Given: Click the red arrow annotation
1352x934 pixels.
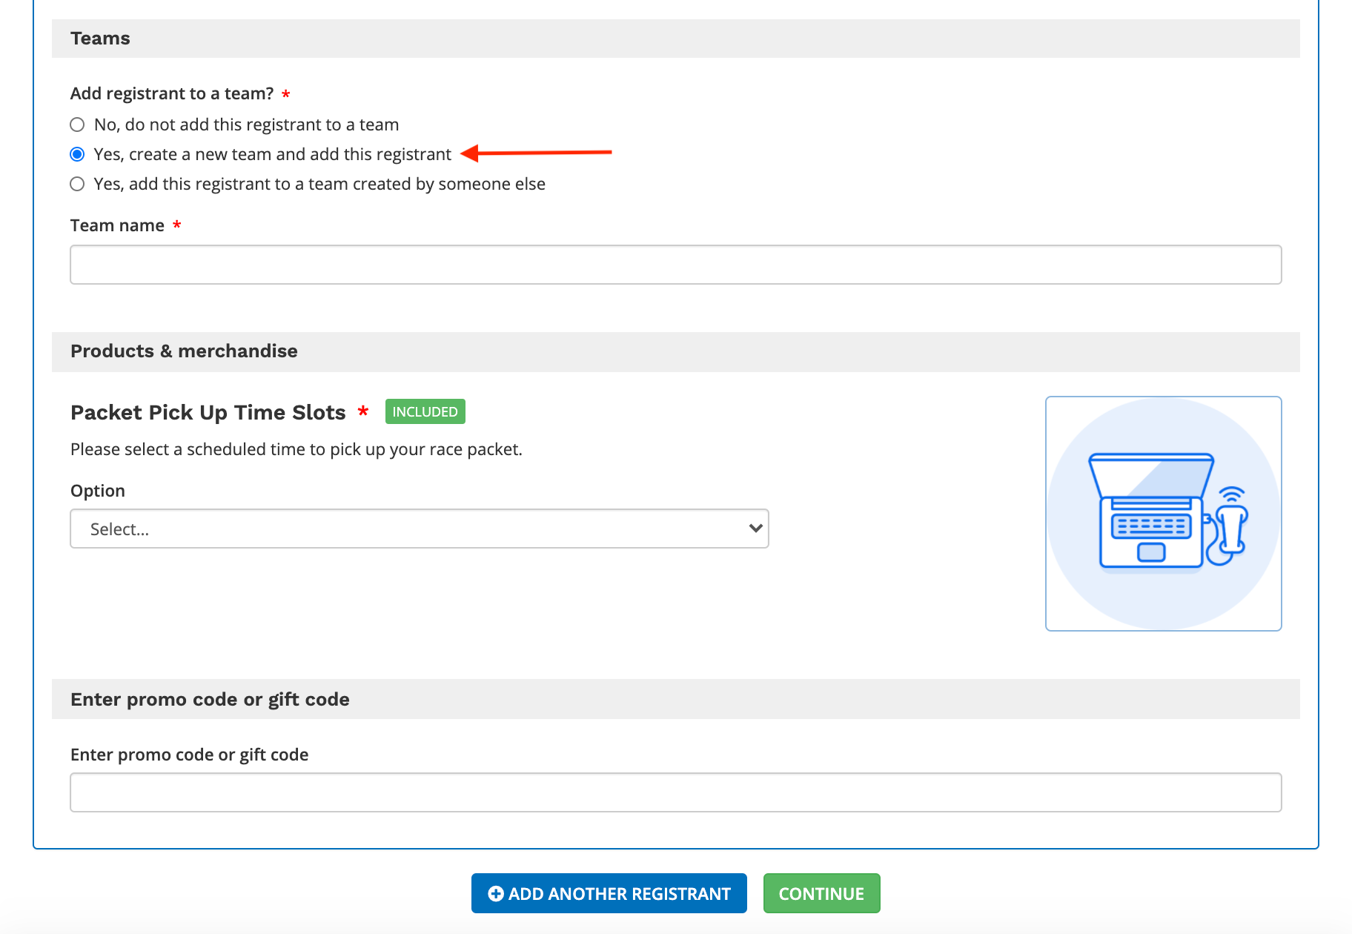Looking at the screenshot, I should 536,153.
